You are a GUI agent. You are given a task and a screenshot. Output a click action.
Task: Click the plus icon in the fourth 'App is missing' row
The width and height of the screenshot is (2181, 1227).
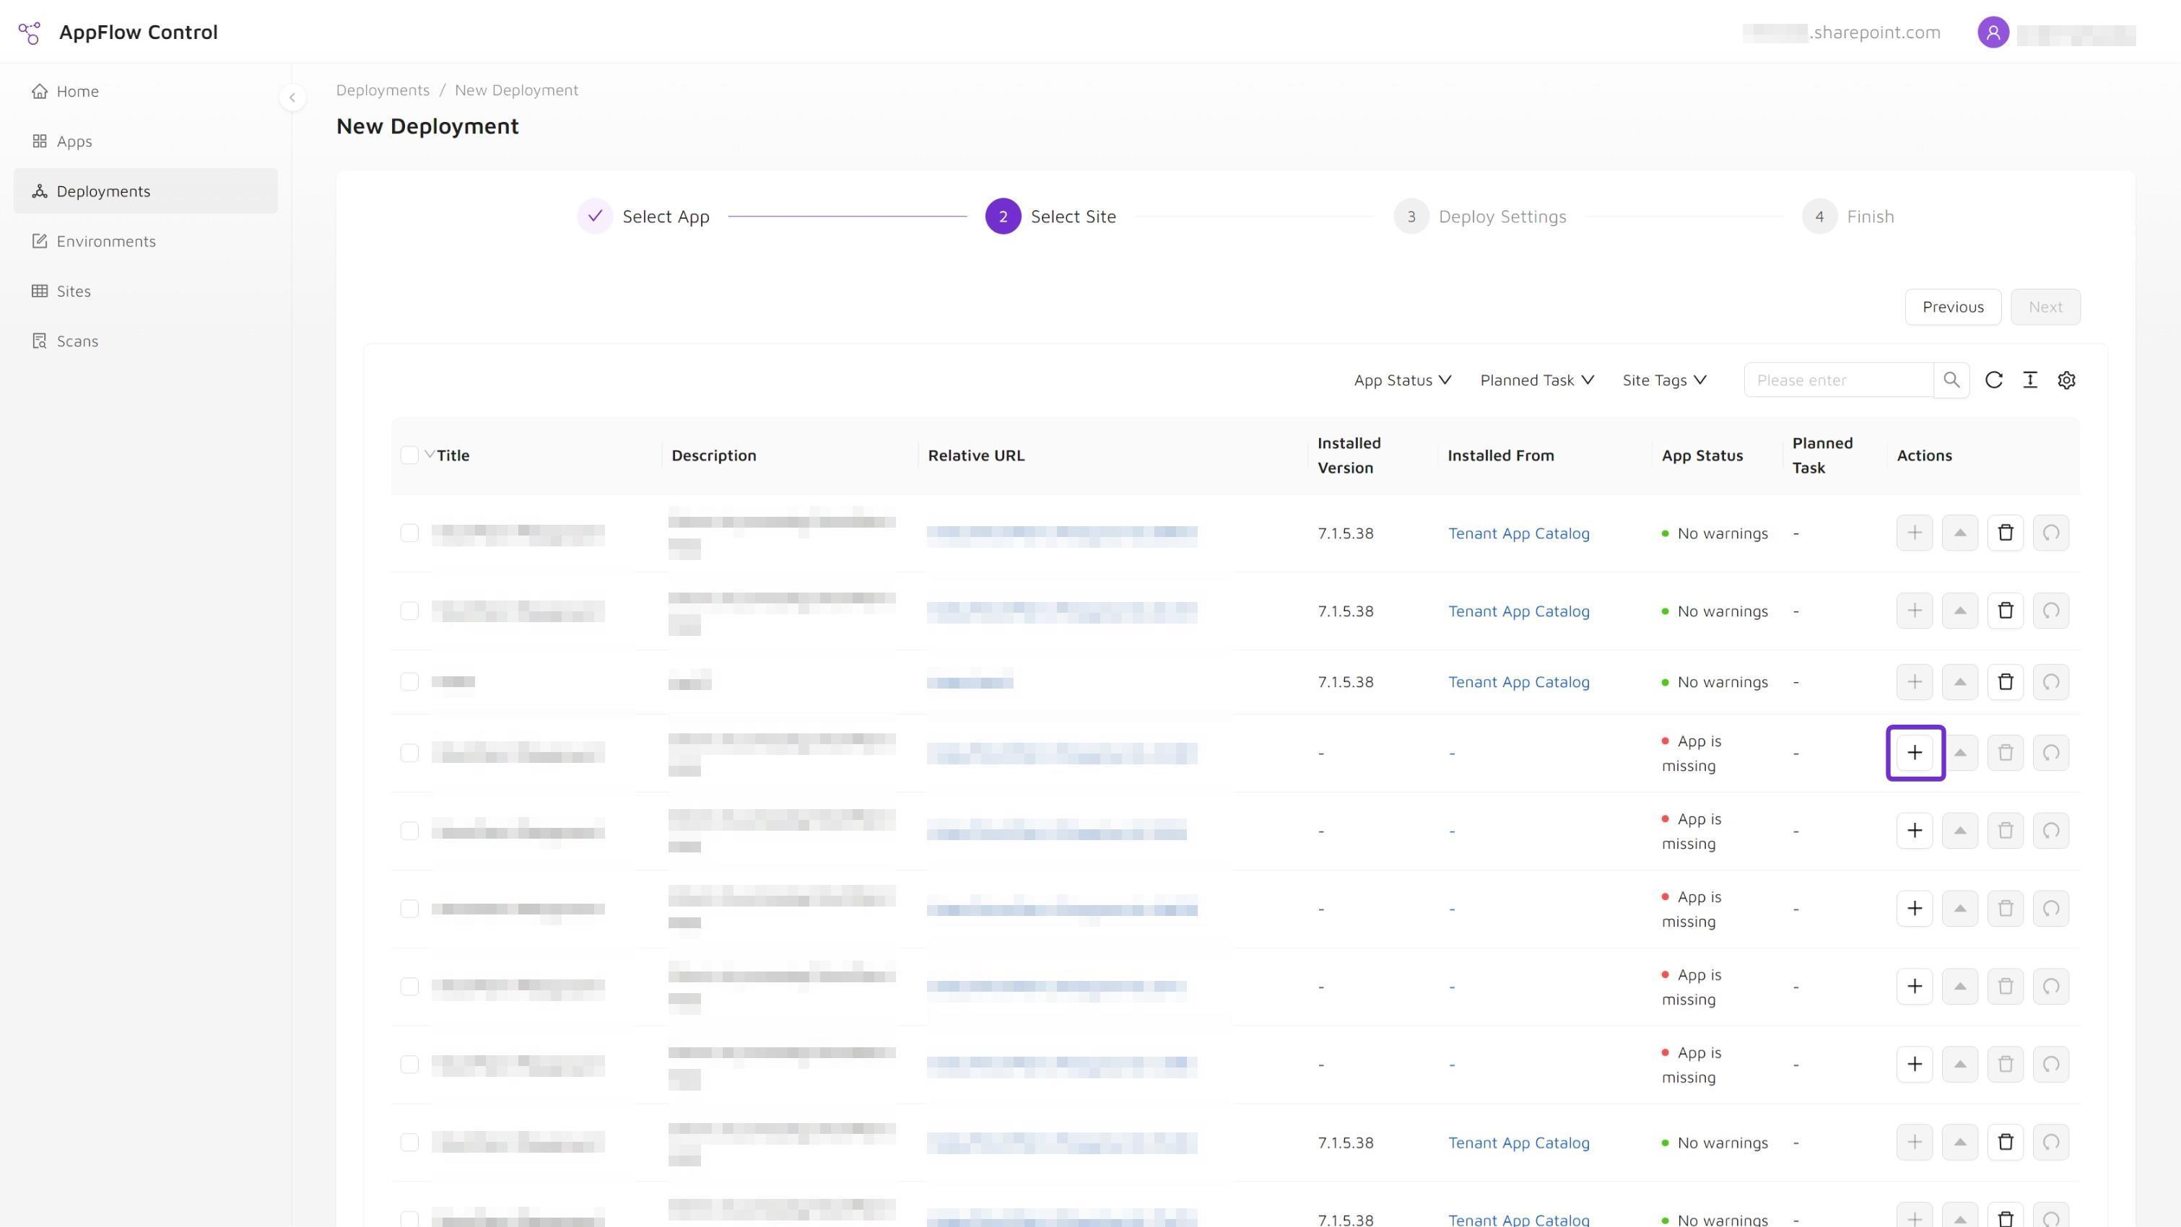pos(1915,987)
